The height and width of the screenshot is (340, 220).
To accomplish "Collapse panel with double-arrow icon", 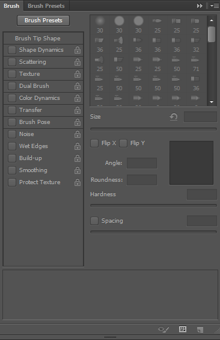I will click(x=200, y=5).
